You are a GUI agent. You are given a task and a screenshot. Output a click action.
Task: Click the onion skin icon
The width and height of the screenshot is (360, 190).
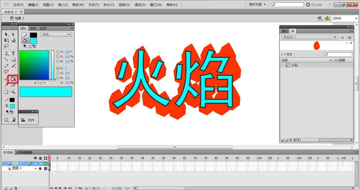point(86,188)
